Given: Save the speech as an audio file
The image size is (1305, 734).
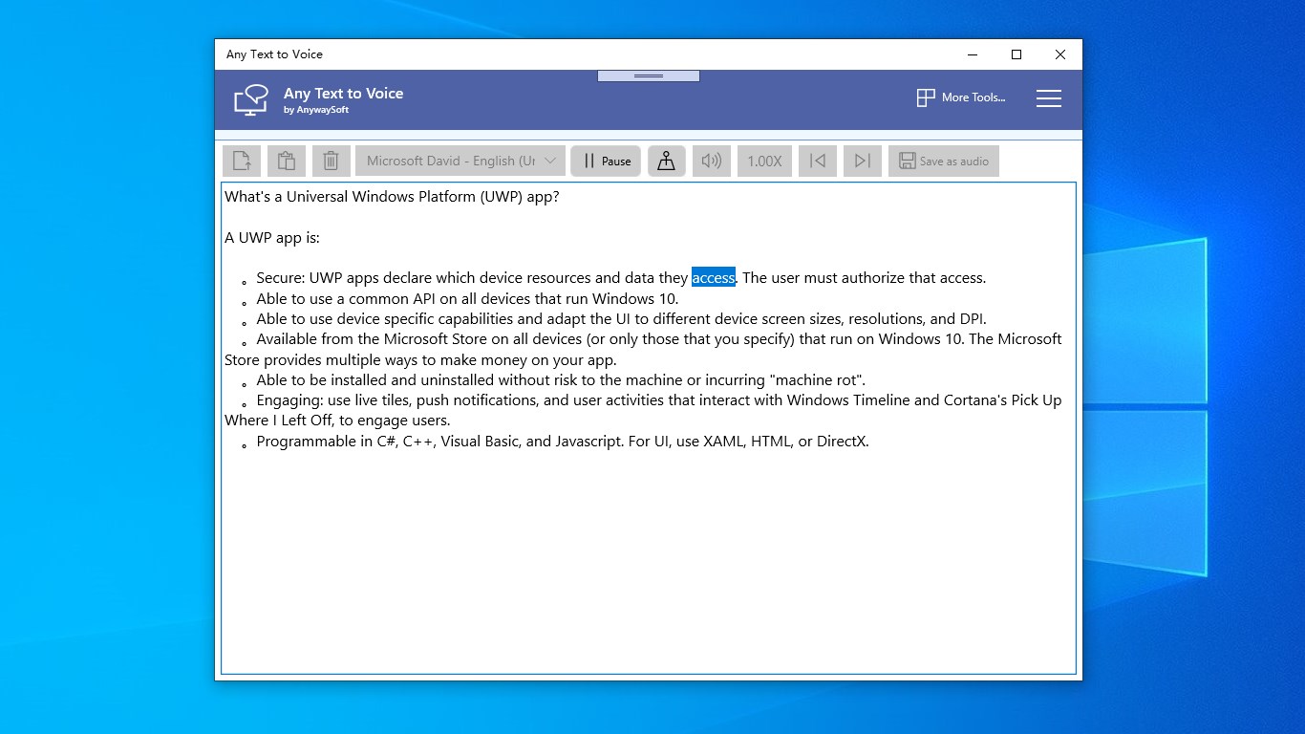Looking at the screenshot, I should (x=944, y=161).
